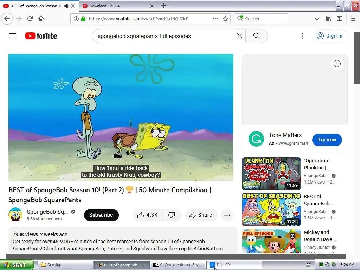Click Try now on Grammarly ad
This screenshot has height=270, width=360.
(x=327, y=140)
